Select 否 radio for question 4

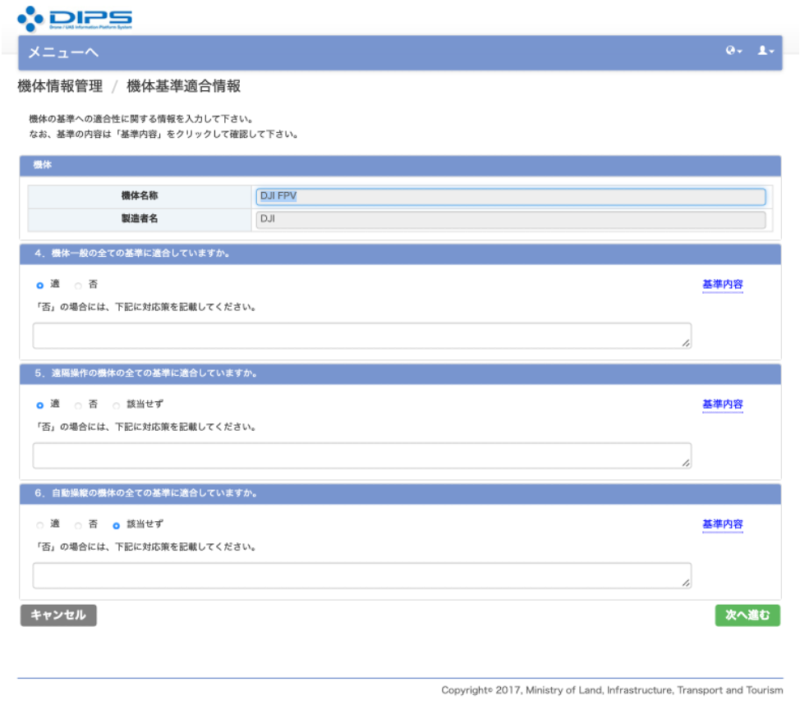[x=79, y=286]
